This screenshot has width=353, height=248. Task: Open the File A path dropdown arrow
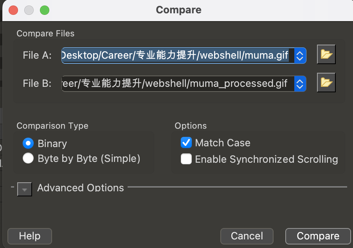(x=300, y=56)
